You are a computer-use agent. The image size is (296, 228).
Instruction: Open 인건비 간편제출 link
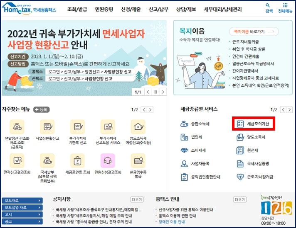[x=246, y=56]
